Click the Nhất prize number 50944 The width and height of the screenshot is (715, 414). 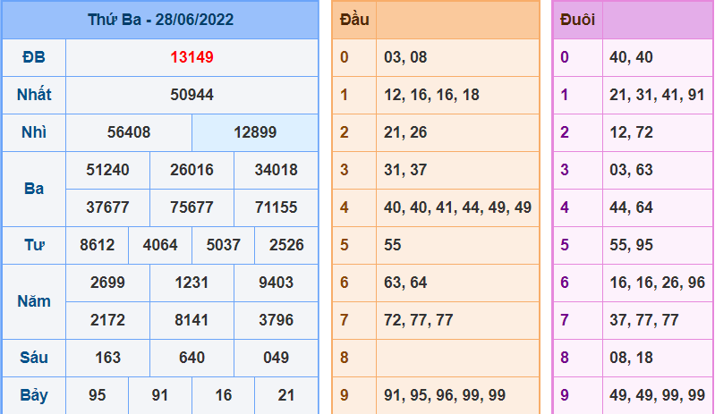pos(192,95)
